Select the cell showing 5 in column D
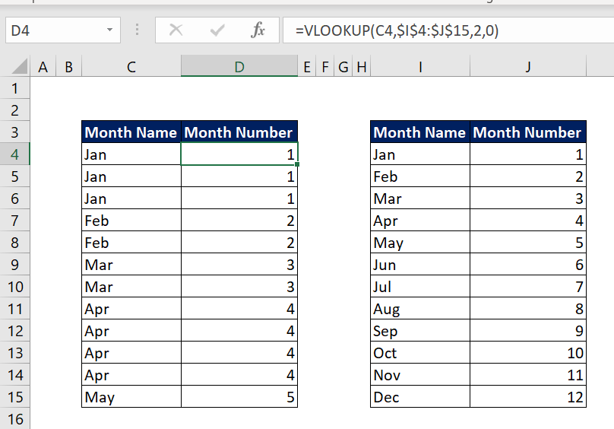The height and width of the screenshot is (429, 614). pyautogui.click(x=239, y=397)
